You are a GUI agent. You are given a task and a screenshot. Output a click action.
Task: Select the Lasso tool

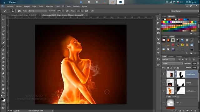click(x=3, y=27)
